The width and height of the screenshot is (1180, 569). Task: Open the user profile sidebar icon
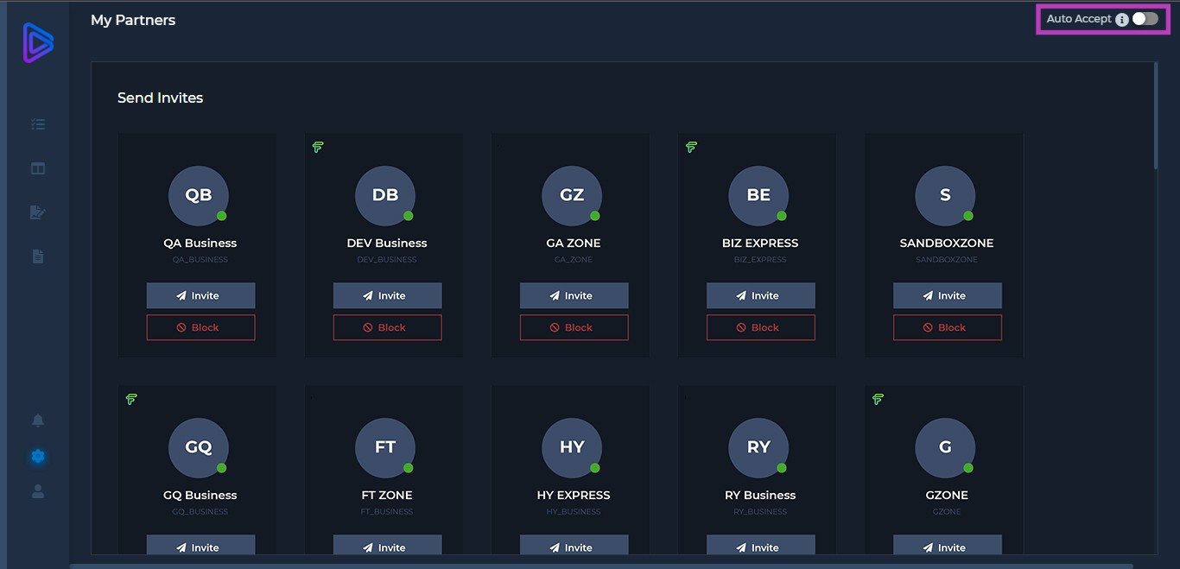point(38,491)
